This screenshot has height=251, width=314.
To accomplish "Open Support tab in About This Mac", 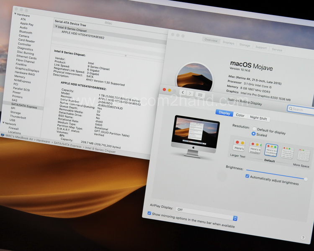I will coord(261,47).
